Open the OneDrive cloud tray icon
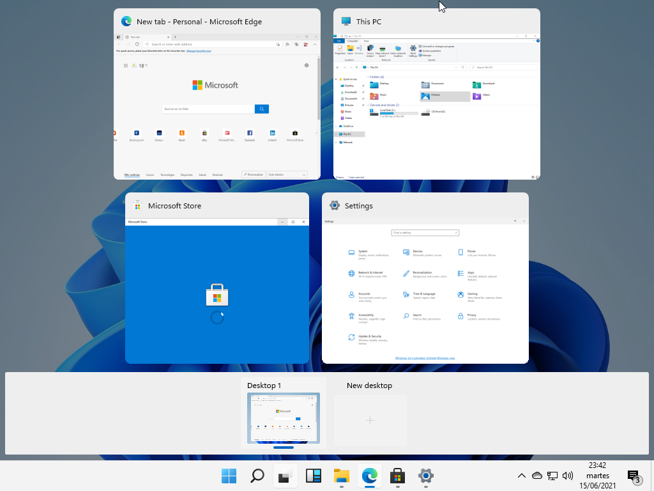654x491 pixels. click(x=536, y=476)
